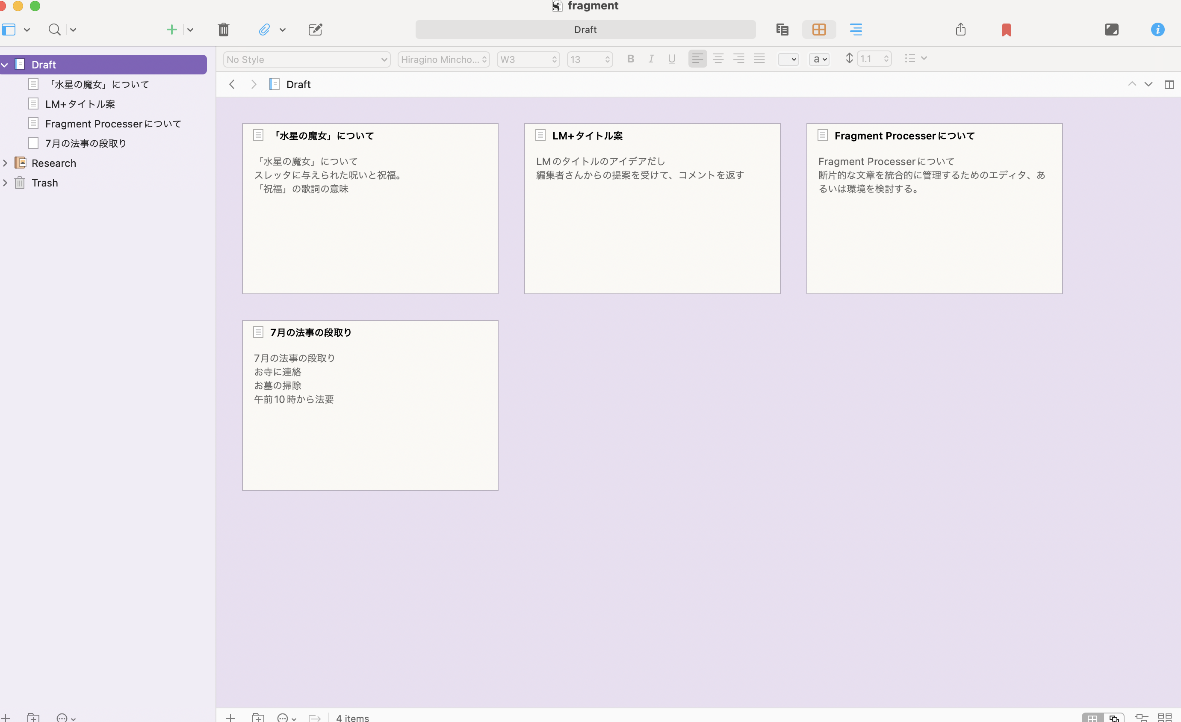Click the red bookmark icon

coord(1006,30)
